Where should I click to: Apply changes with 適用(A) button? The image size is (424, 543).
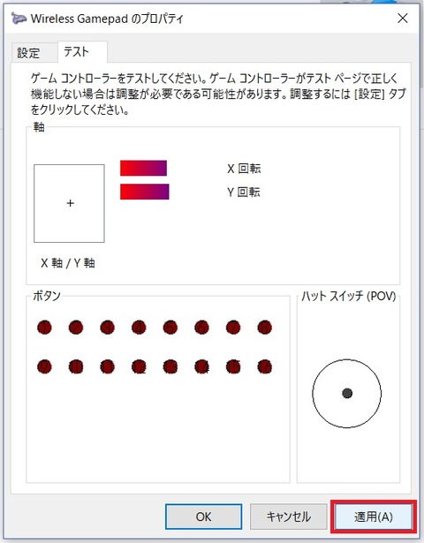pyautogui.click(x=374, y=517)
